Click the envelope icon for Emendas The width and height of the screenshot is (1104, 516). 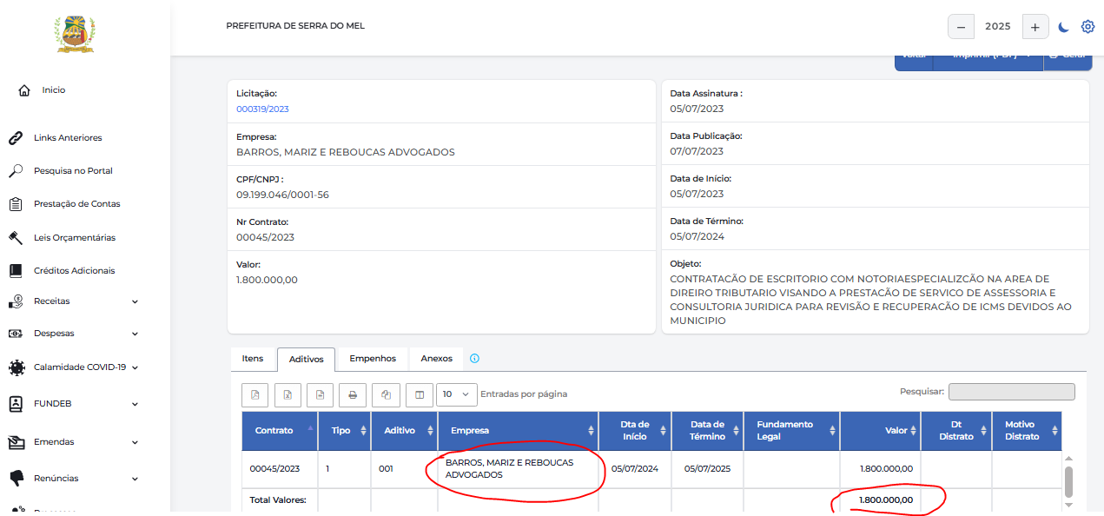tap(16, 442)
